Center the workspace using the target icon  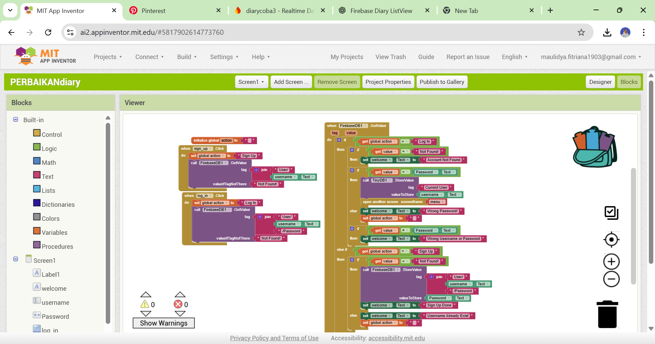611,240
